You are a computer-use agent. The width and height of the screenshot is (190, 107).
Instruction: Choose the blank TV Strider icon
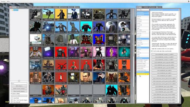coord(86,90)
